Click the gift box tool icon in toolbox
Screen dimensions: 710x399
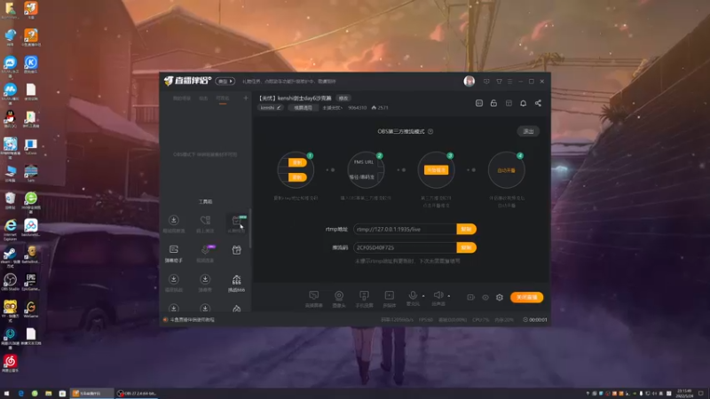[x=236, y=250]
